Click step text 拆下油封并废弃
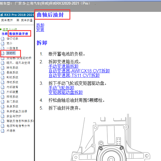161x161 pixels. pyautogui.click(x=65, y=108)
